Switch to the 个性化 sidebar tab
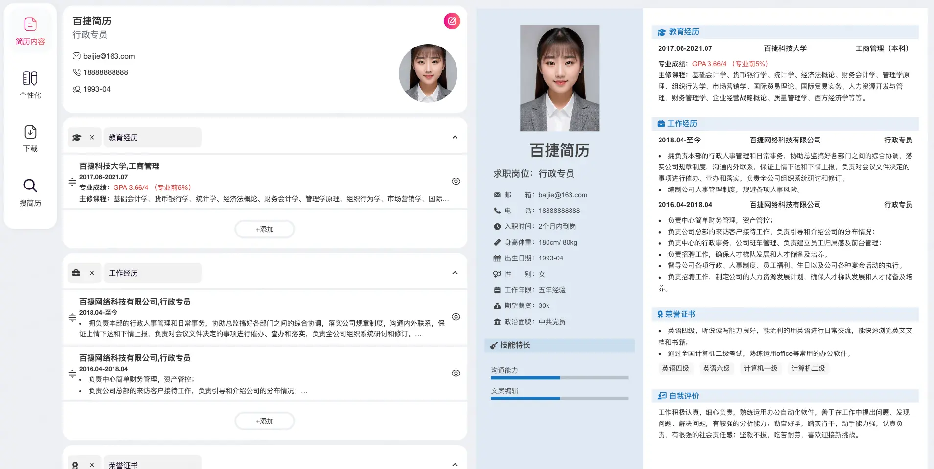 pyautogui.click(x=30, y=85)
